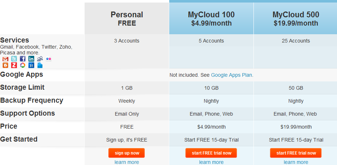
Task: Click the Twitter bird icon
Action: [14, 59]
